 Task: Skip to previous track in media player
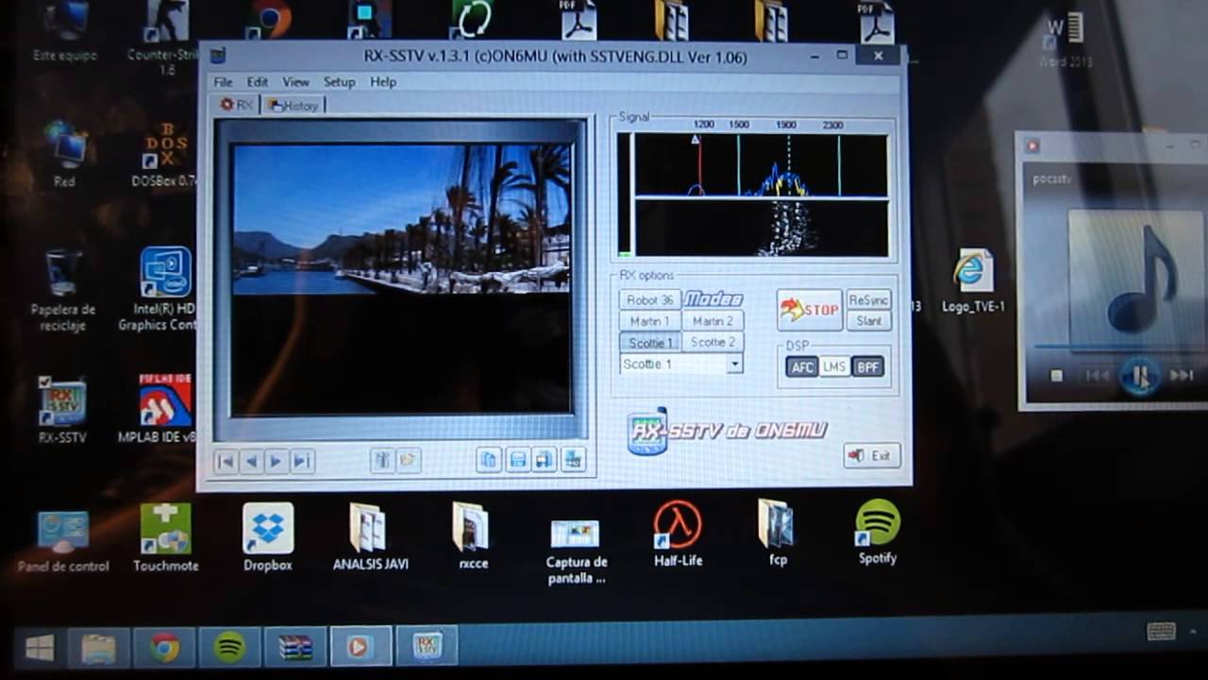tap(1097, 376)
